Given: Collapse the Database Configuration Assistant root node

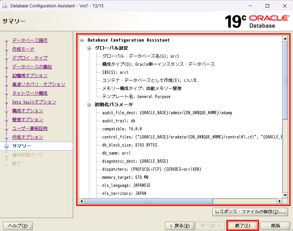Looking at the screenshot, I should pyautogui.click(x=82, y=40).
